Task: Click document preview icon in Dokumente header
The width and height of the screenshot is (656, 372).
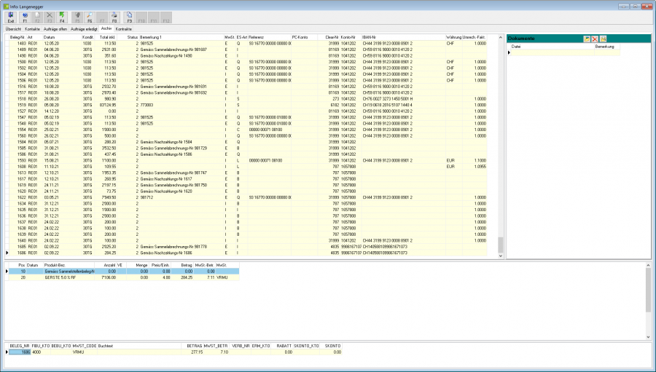Action: pos(604,39)
